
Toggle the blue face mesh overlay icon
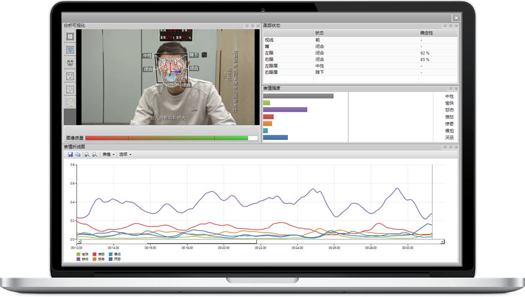70,49
